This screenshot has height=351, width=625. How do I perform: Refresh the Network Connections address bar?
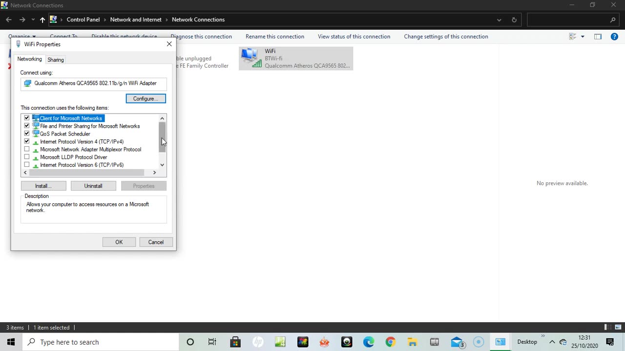514,20
